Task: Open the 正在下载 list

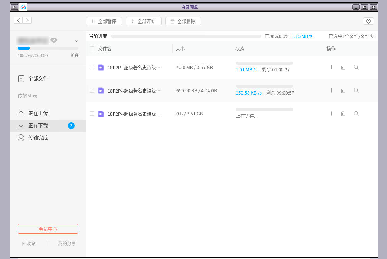Action: 48,126
